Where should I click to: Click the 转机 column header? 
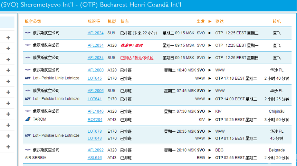click(277, 21)
